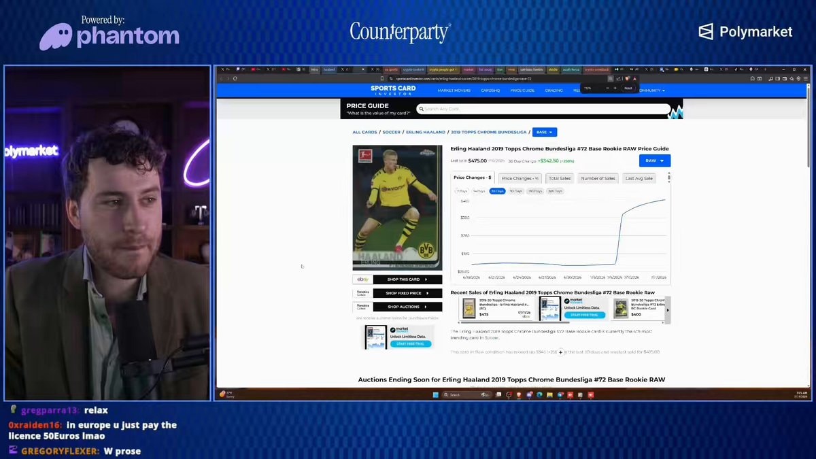Click the +$342.50 30 day change value
Image resolution: width=816 pixels, height=459 pixels.
pyautogui.click(x=548, y=161)
